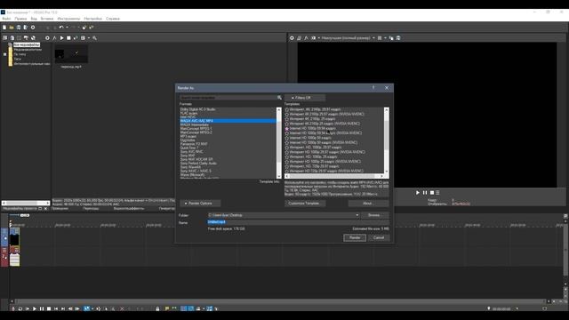
Task: Pause the video preview
Action: point(425,193)
